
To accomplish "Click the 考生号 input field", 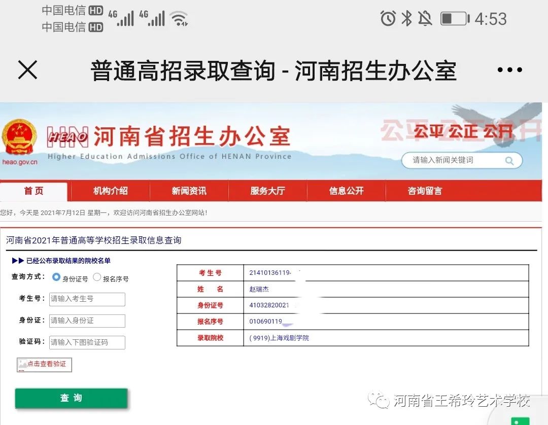I will [x=87, y=299].
